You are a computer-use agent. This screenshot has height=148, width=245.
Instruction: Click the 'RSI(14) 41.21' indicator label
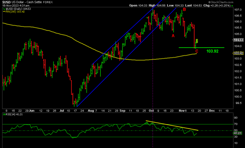pos(13,115)
